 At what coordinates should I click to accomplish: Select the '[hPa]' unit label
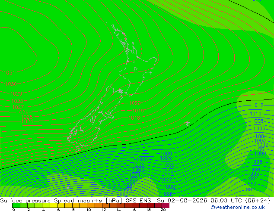click(114, 201)
